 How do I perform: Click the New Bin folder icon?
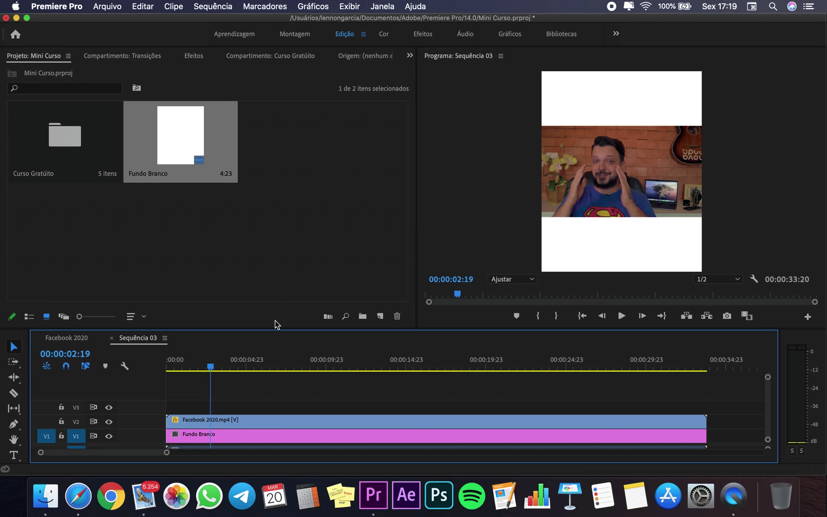(x=363, y=316)
